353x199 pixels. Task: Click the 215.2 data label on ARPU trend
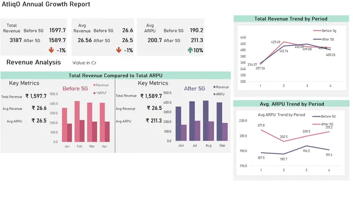(329, 128)
